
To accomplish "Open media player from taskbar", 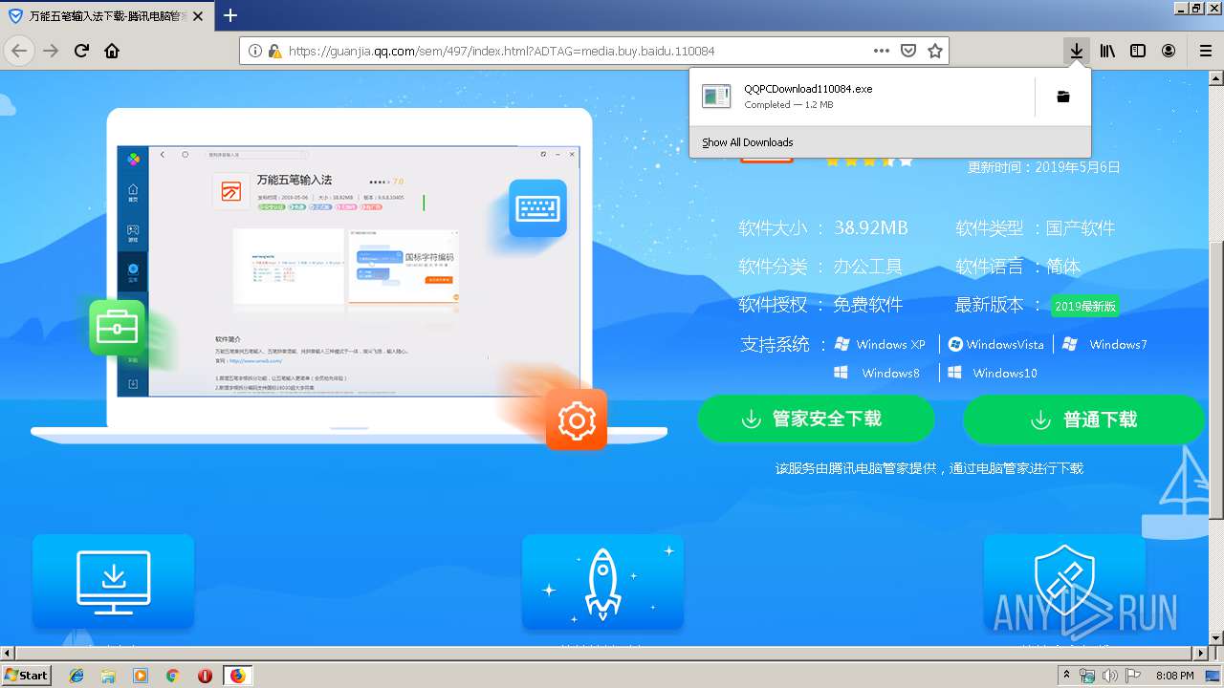I will click(x=141, y=676).
